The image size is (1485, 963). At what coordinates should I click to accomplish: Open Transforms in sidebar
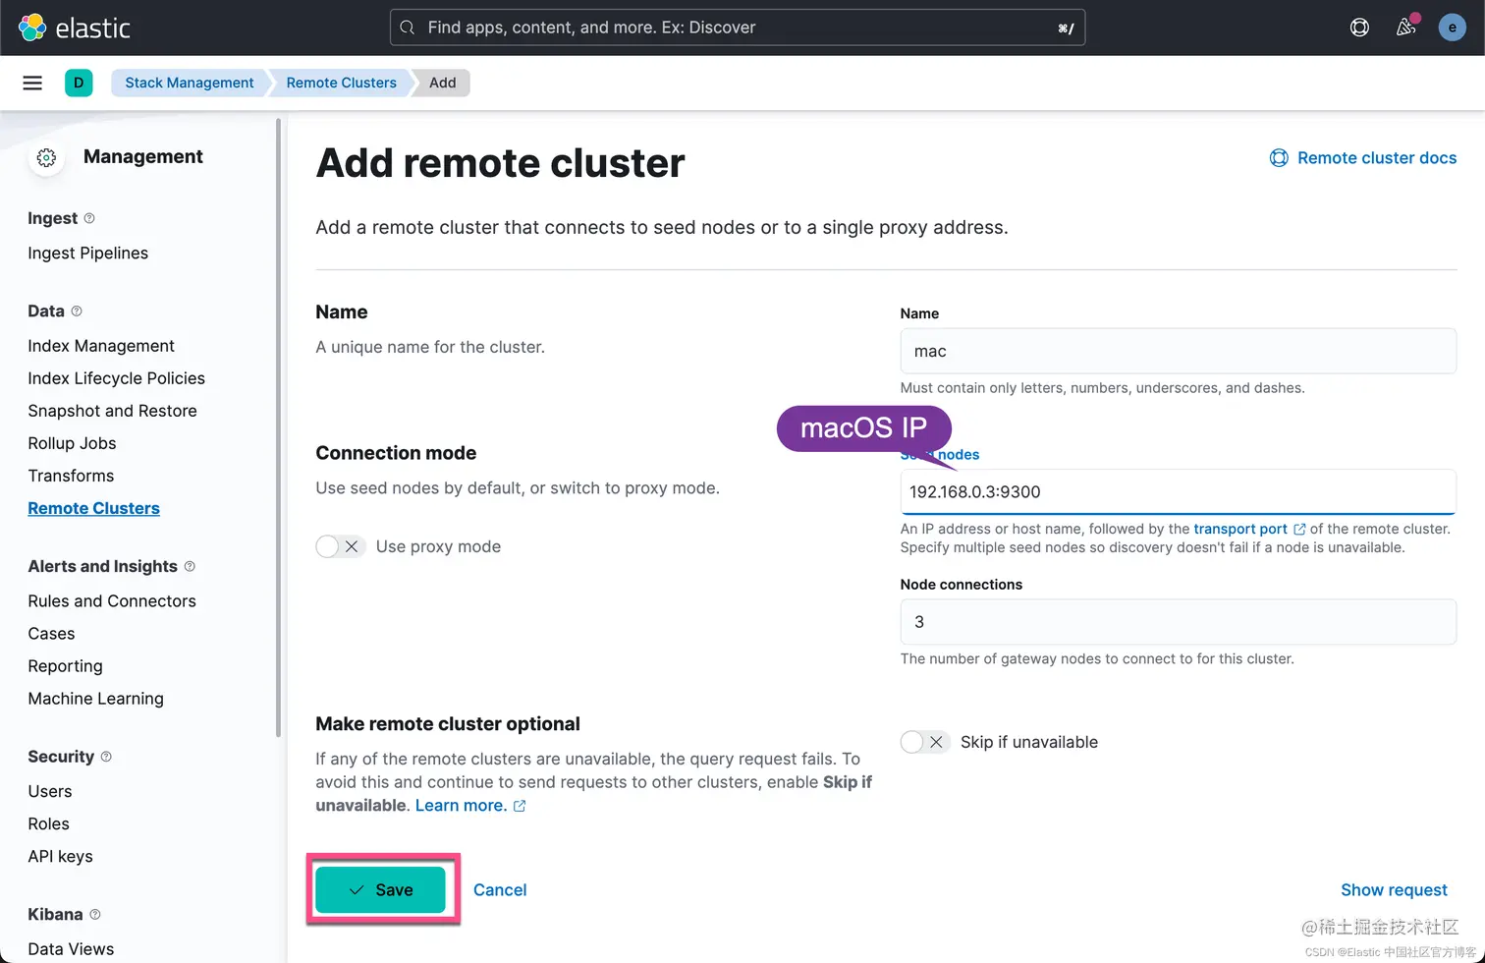(71, 476)
